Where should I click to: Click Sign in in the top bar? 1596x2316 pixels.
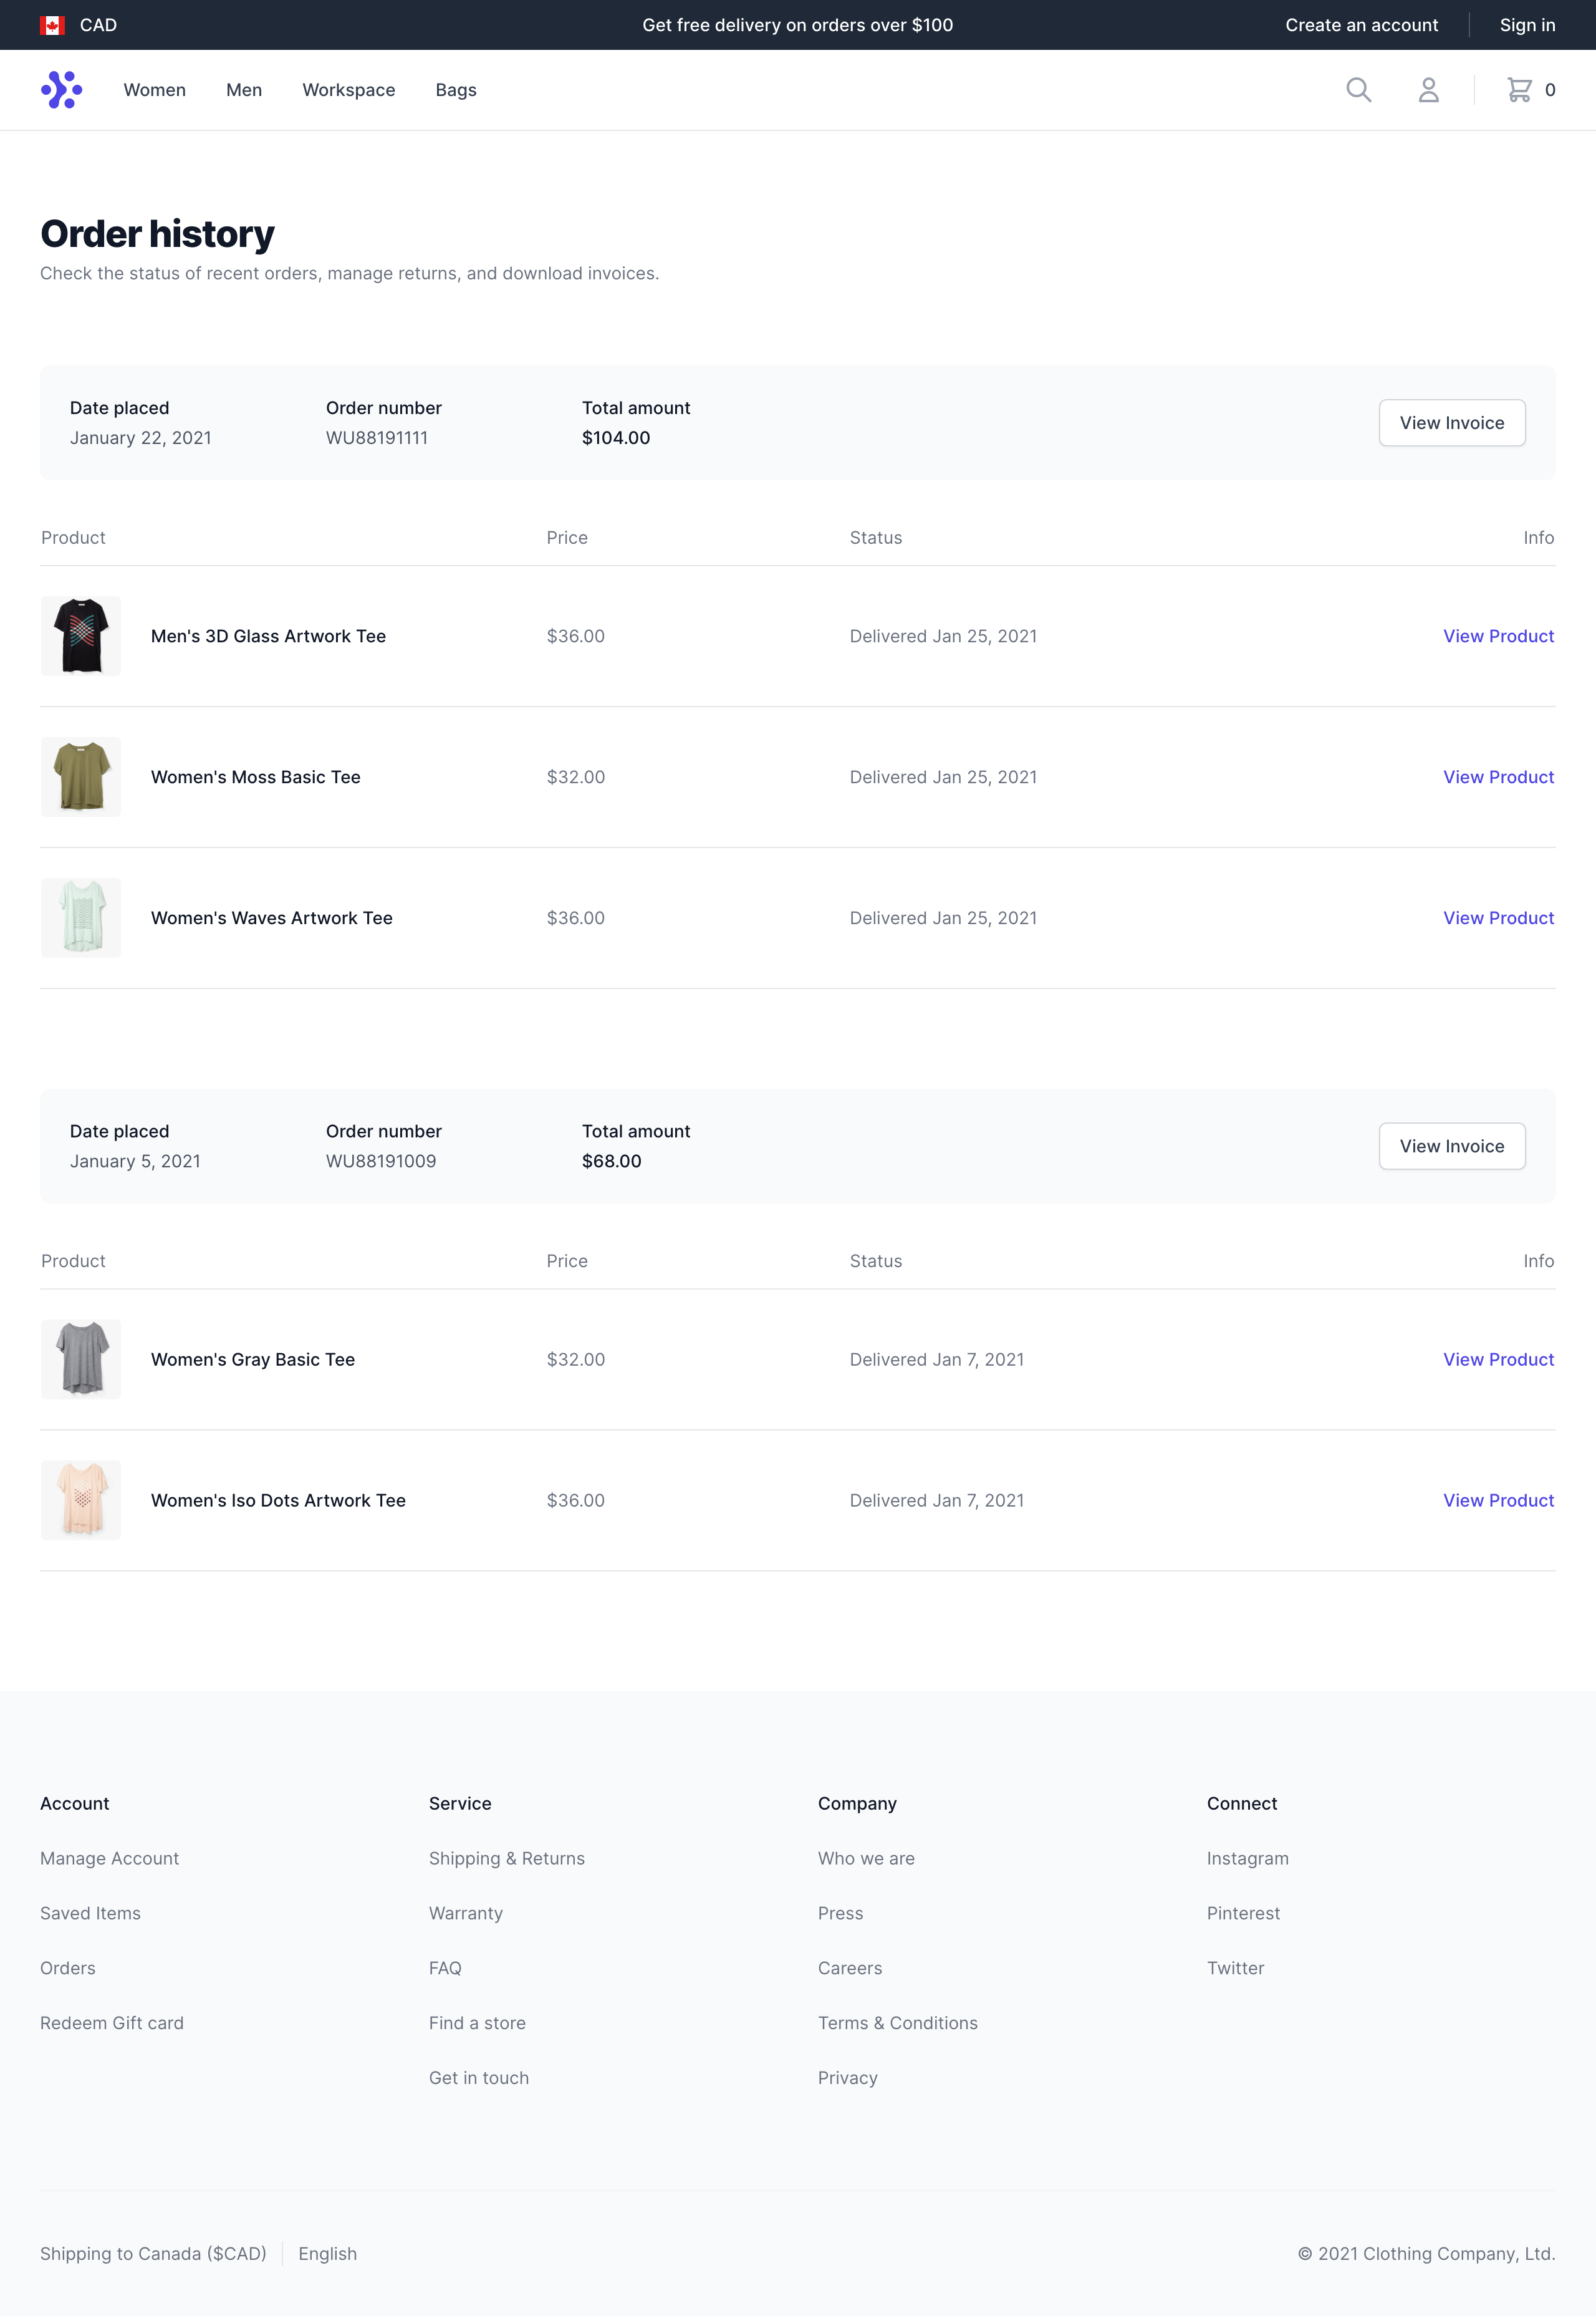[1526, 25]
